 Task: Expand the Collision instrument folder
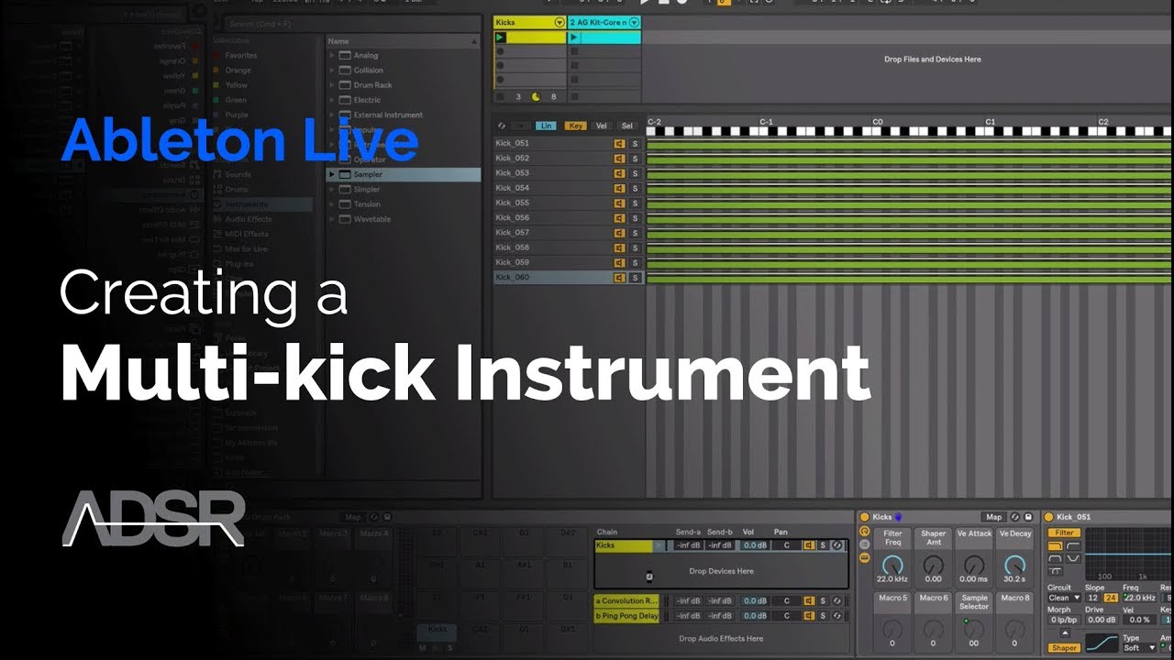tap(332, 71)
